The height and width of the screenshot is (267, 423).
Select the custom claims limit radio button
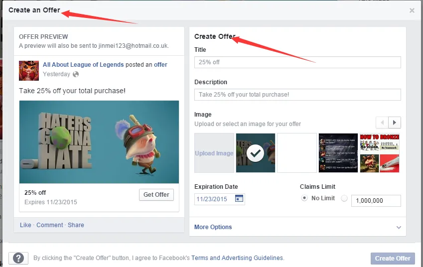[x=344, y=198]
